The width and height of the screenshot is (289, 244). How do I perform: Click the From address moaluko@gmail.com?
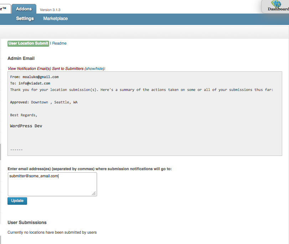40,77
